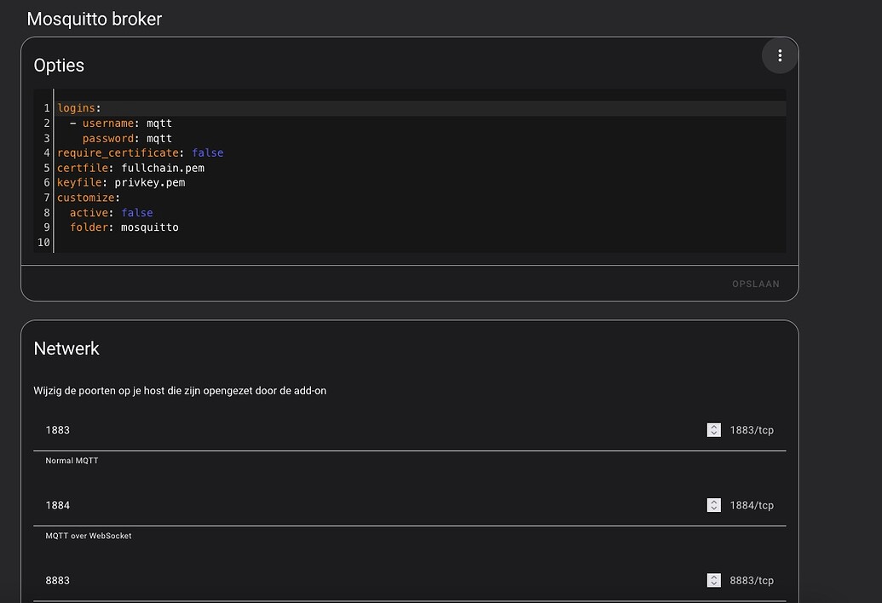This screenshot has width=882, height=603.
Task: Open the Opties three-dot overflow menu
Action: (x=779, y=55)
